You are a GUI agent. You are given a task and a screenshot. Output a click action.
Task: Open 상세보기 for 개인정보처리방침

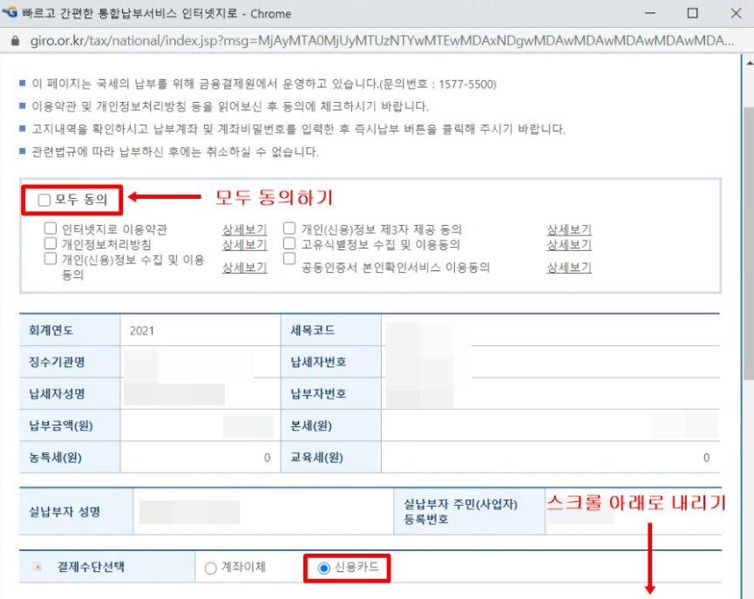pyautogui.click(x=244, y=244)
